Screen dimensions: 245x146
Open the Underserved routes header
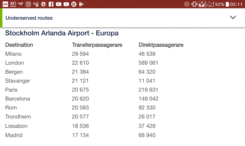29,18
